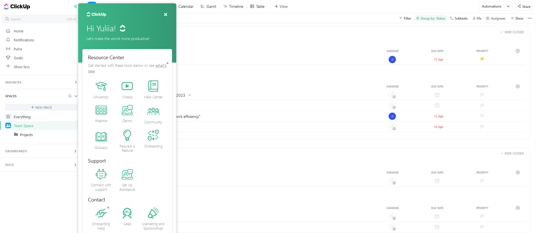The image size is (536, 233).
Task: Toggle Me filter
Action: 477,18
